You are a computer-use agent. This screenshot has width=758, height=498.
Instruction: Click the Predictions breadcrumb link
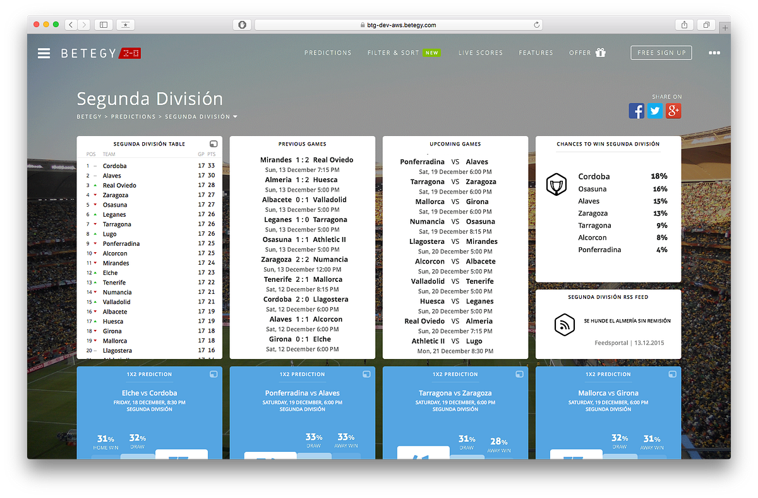coord(133,117)
